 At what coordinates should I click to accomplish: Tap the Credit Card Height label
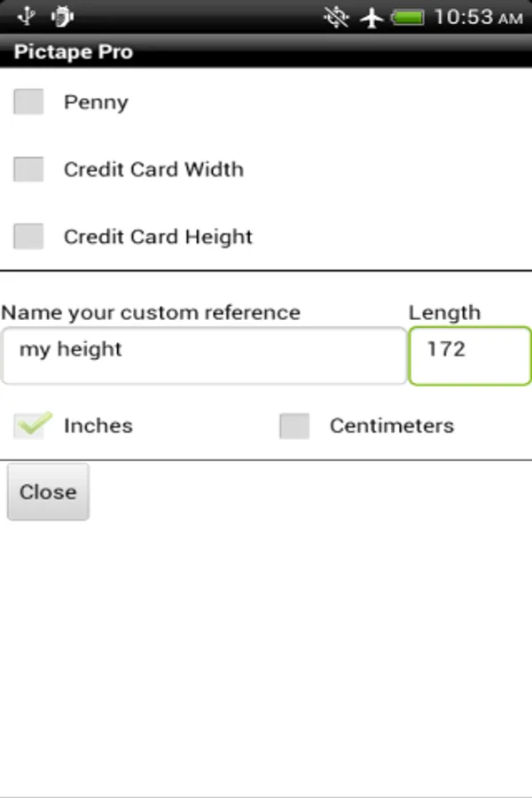[x=158, y=237]
